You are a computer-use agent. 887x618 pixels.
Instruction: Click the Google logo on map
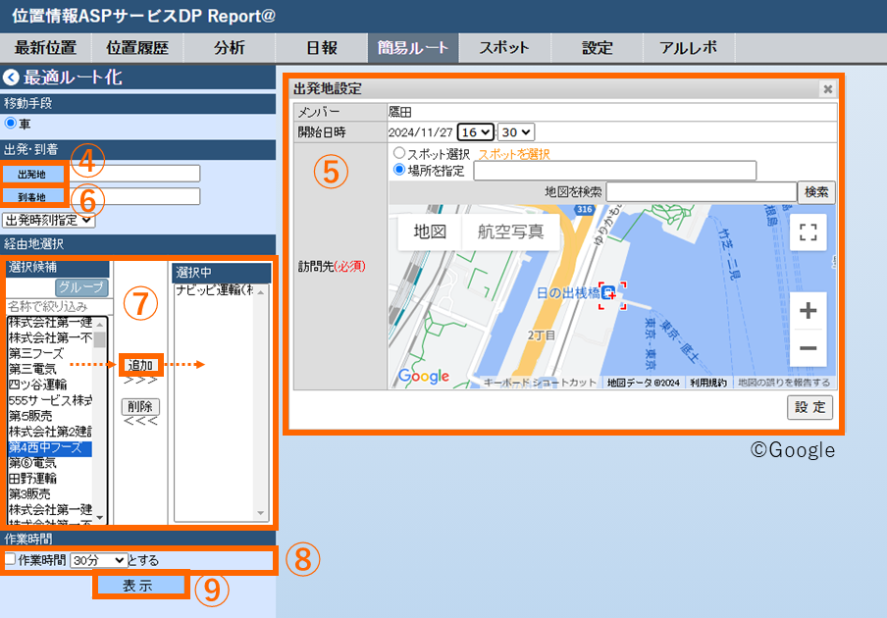[x=424, y=376]
